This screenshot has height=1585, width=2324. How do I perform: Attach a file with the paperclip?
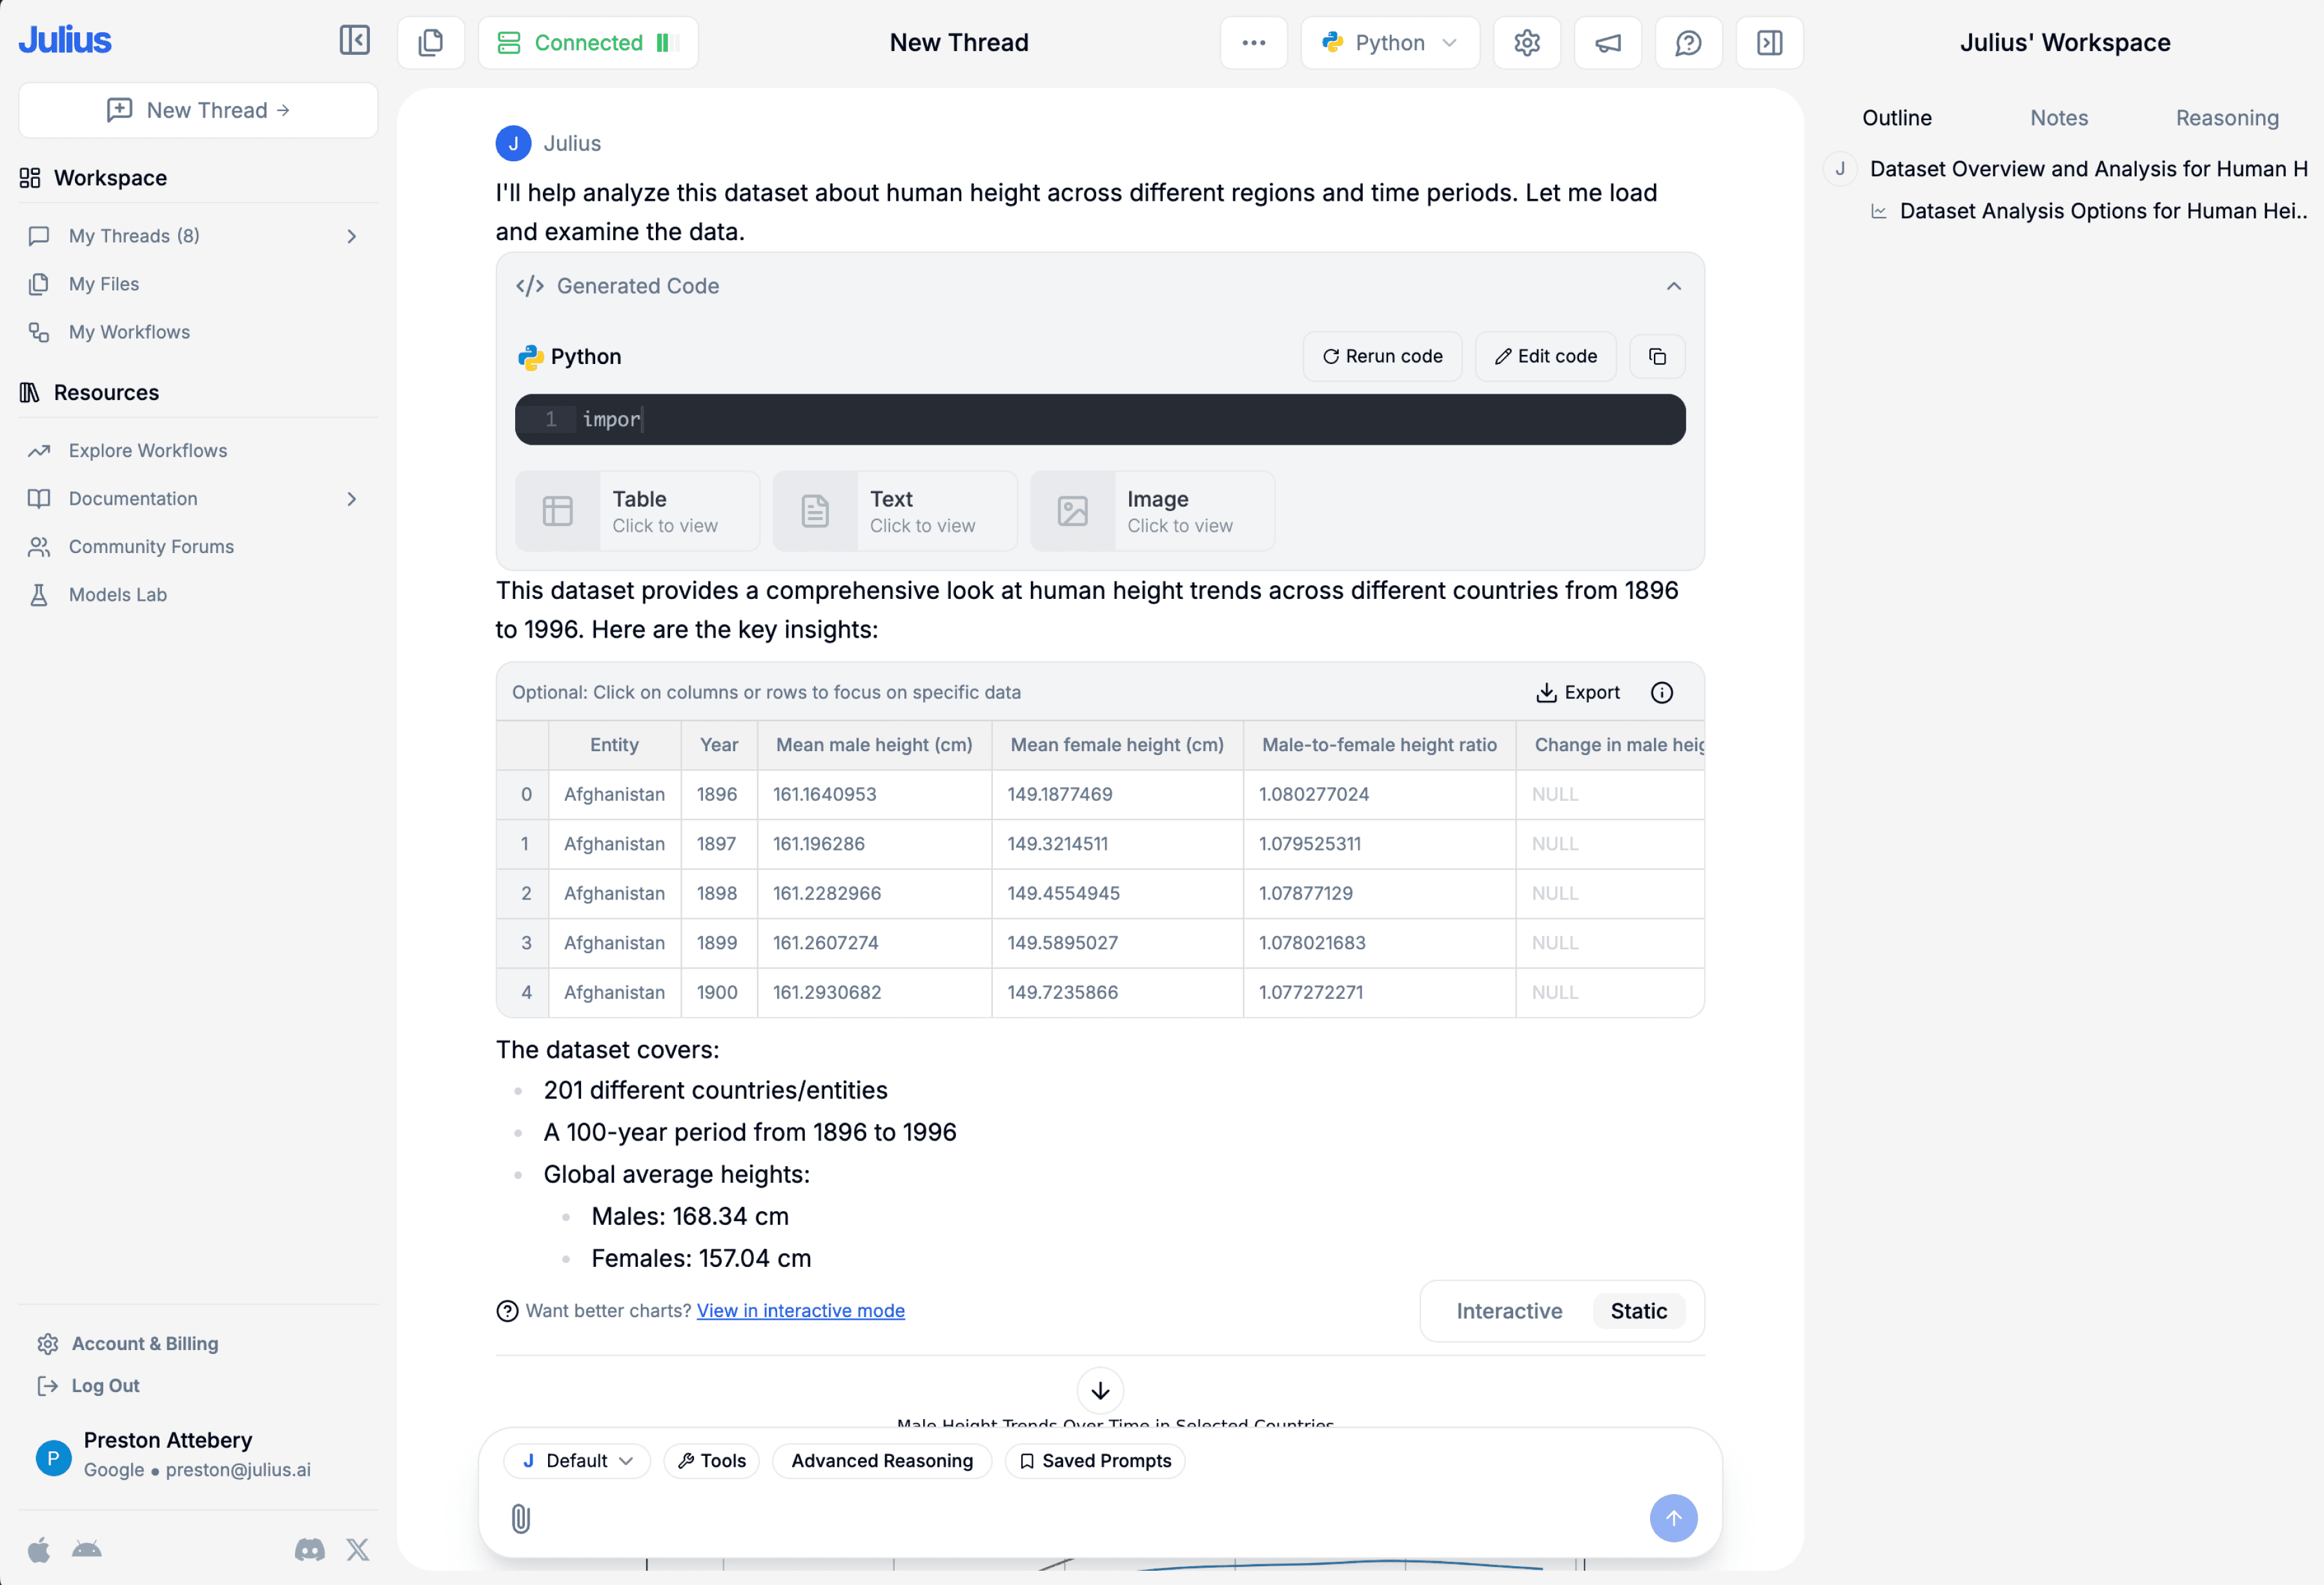pos(520,1519)
